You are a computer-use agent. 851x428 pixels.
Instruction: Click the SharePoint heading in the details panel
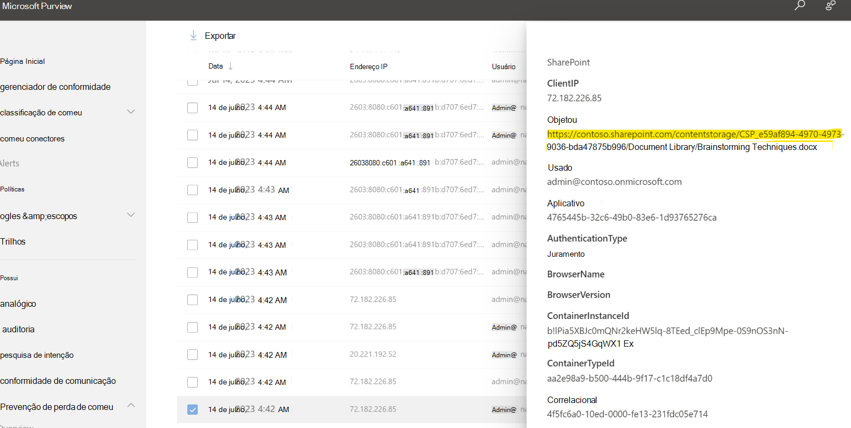pyautogui.click(x=569, y=62)
